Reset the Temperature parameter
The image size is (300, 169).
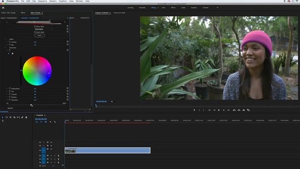(67, 88)
